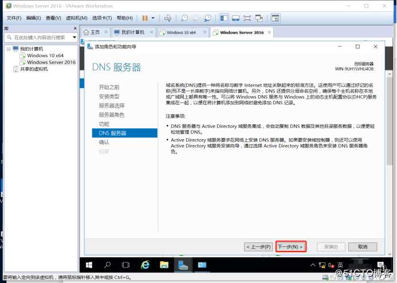Image resolution: width=397 pixels, height=283 pixels.
Task: Select Windows 10 x64 in library tree
Action: (x=45, y=56)
